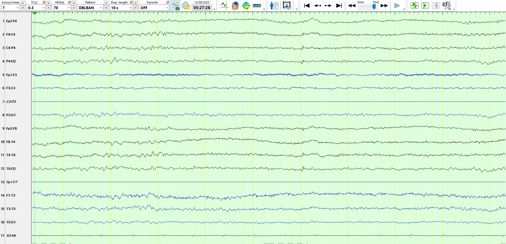The width and height of the screenshot is (506, 244).
Task: Start playback with the play button
Action: coord(397,6)
